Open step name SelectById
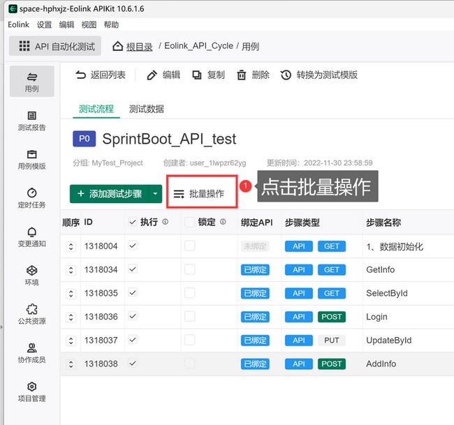The height and width of the screenshot is (425, 454). tap(387, 293)
